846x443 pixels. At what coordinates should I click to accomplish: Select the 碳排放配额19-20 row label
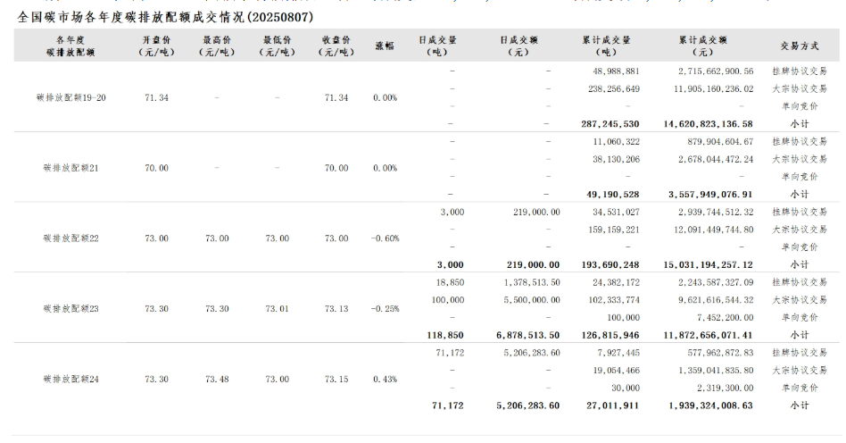(x=75, y=97)
